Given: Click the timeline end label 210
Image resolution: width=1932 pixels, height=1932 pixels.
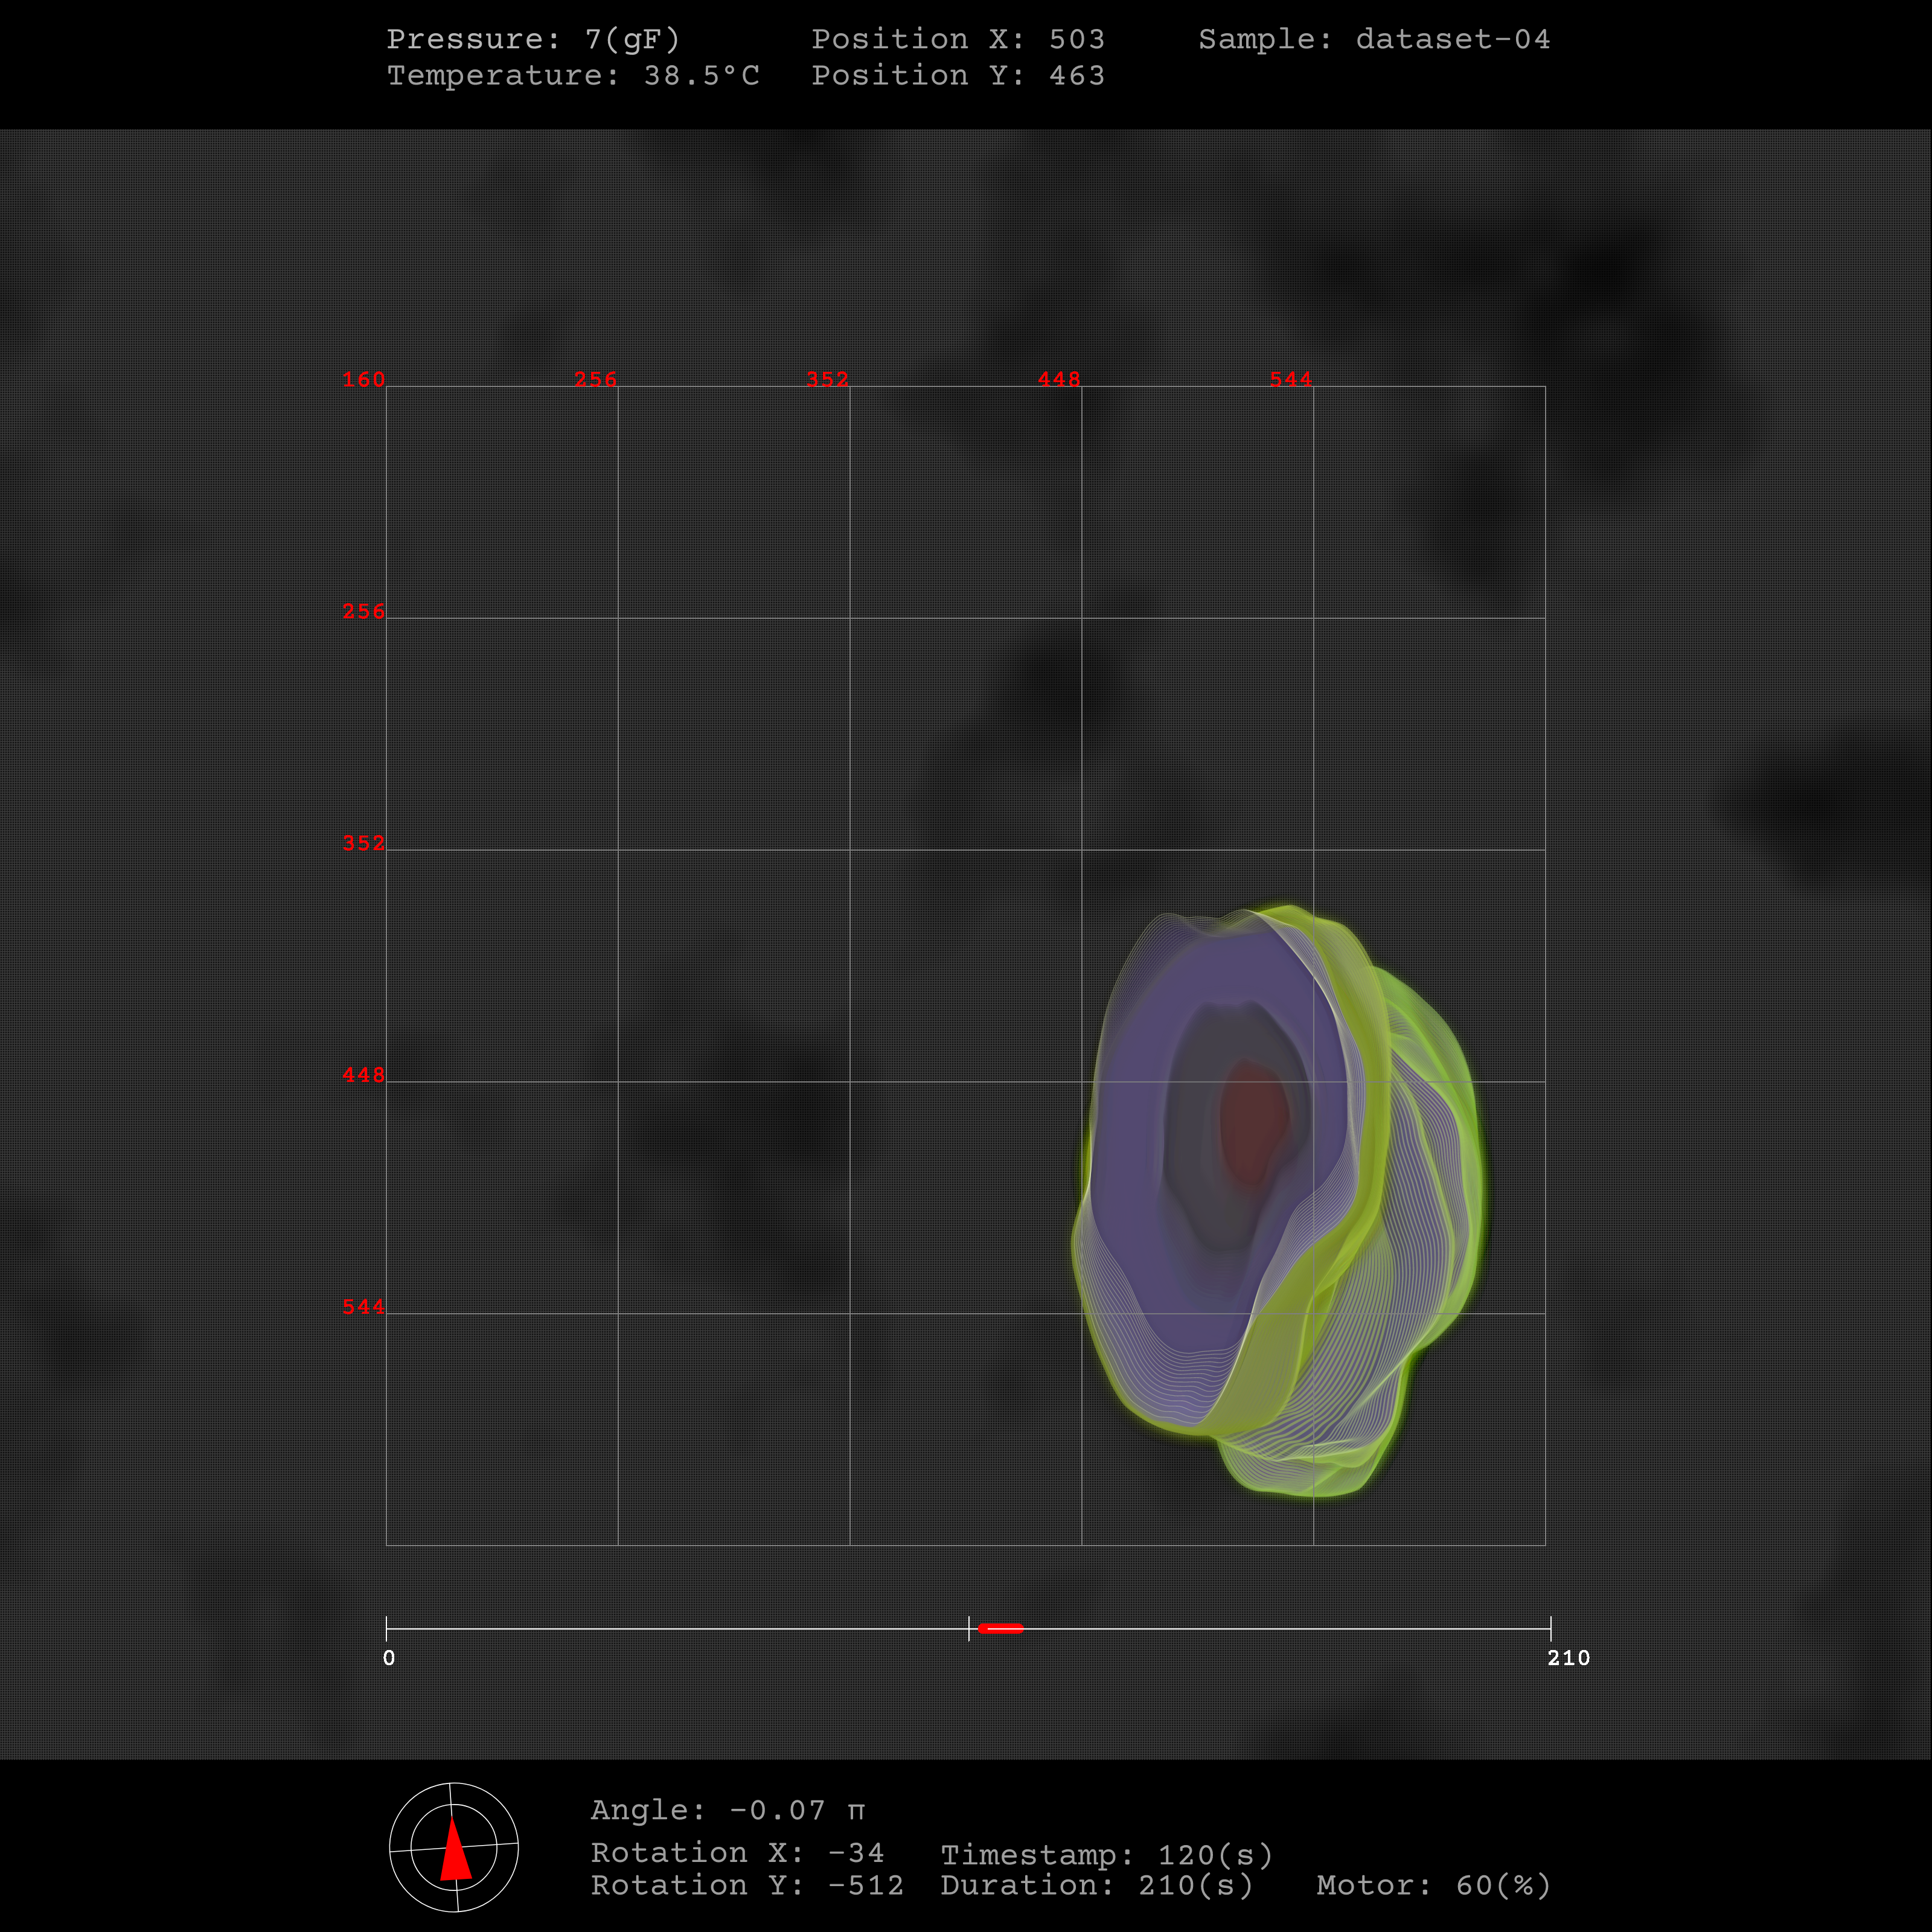Looking at the screenshot, I should click(1568, 1658).
